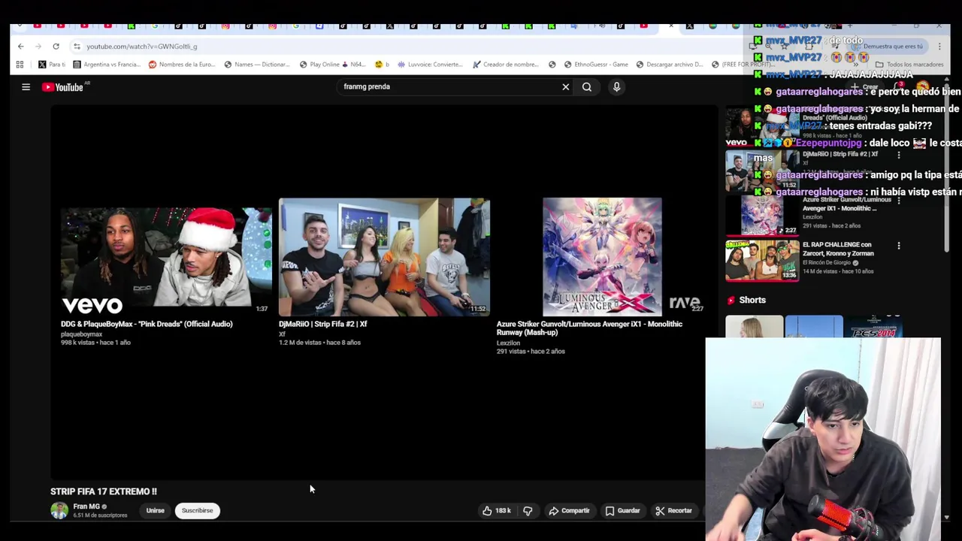The image size is (962, 541).
Task: Select the youtube.com URL in address bar
Action: 141,47
